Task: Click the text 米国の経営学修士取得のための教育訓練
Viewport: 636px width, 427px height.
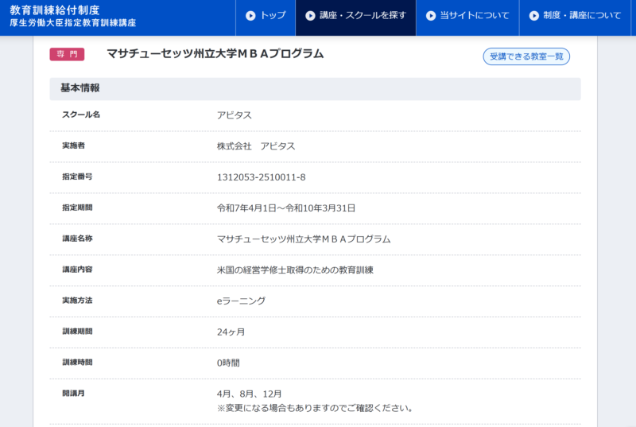Action: [295, 270]
